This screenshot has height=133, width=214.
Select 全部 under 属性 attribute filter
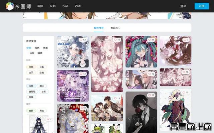[31, 111]
